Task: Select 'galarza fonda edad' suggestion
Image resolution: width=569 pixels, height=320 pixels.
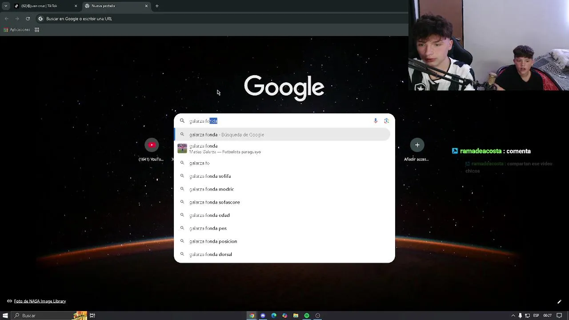Action: pos(283,215)
